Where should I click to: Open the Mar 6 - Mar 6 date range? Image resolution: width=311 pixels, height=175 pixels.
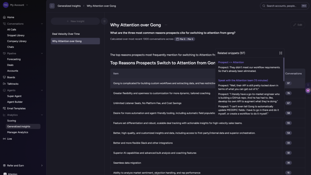coord(184,39)
